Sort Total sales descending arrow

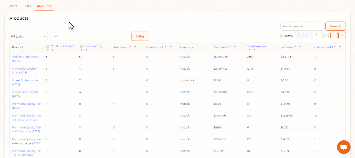(230, 47)
